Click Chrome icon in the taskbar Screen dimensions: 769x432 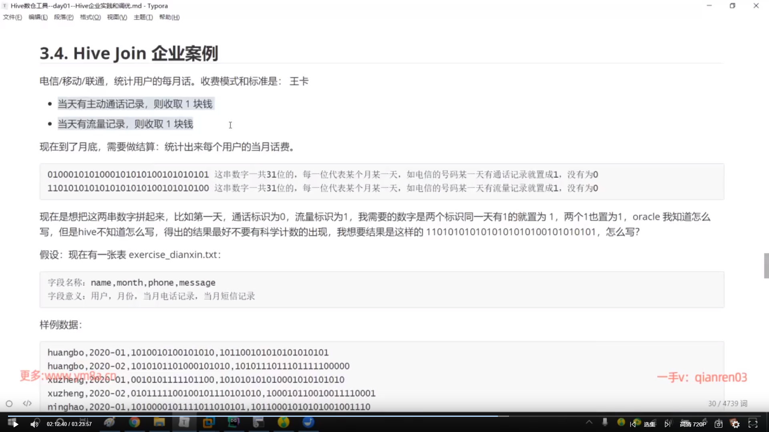coord(135,422)
